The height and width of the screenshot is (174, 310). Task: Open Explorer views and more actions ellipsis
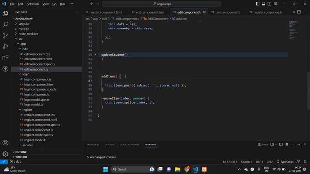[77, 12]
